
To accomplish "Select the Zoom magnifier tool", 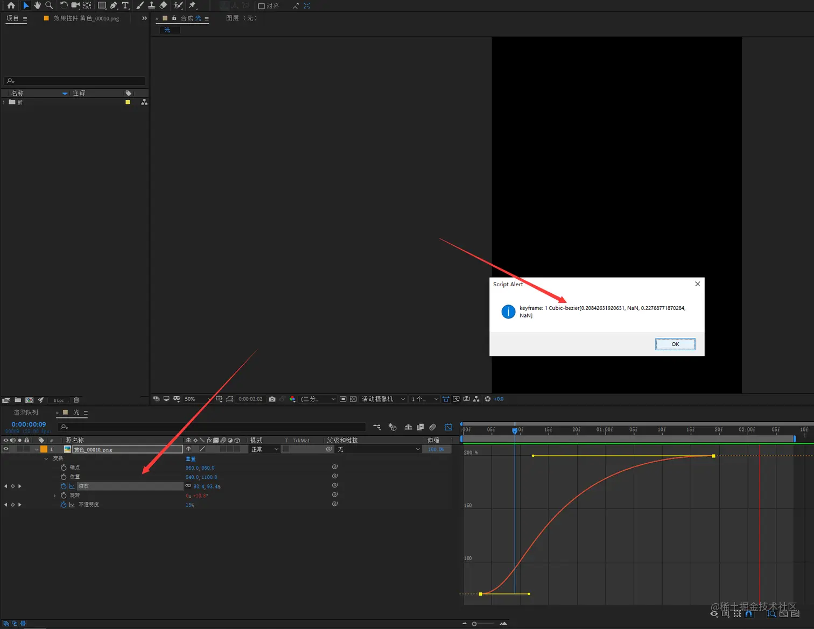I will pos(49,5).
